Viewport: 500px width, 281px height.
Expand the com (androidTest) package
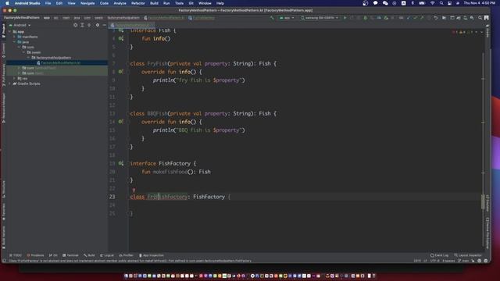(x=19, y=68)
